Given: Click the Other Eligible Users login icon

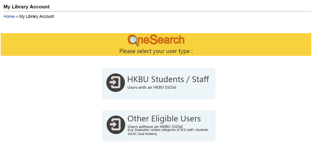Looking at the screenshot, I should tap(116, 125).
